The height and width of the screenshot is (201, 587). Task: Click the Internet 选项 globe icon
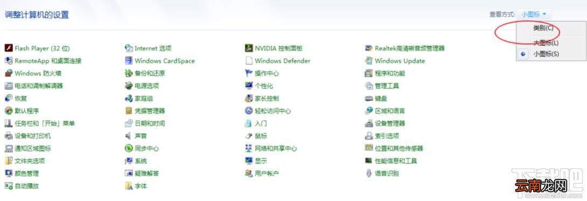tap(129, 48)
